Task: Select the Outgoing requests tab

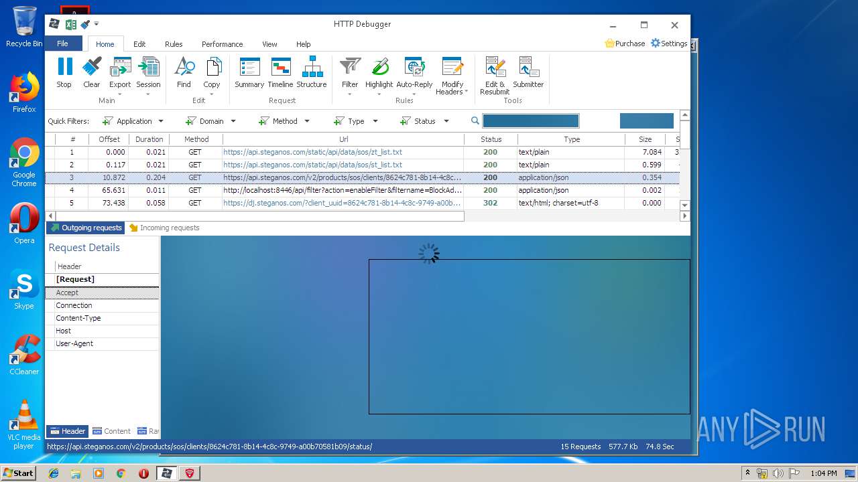Action: (x=86, y=228)
